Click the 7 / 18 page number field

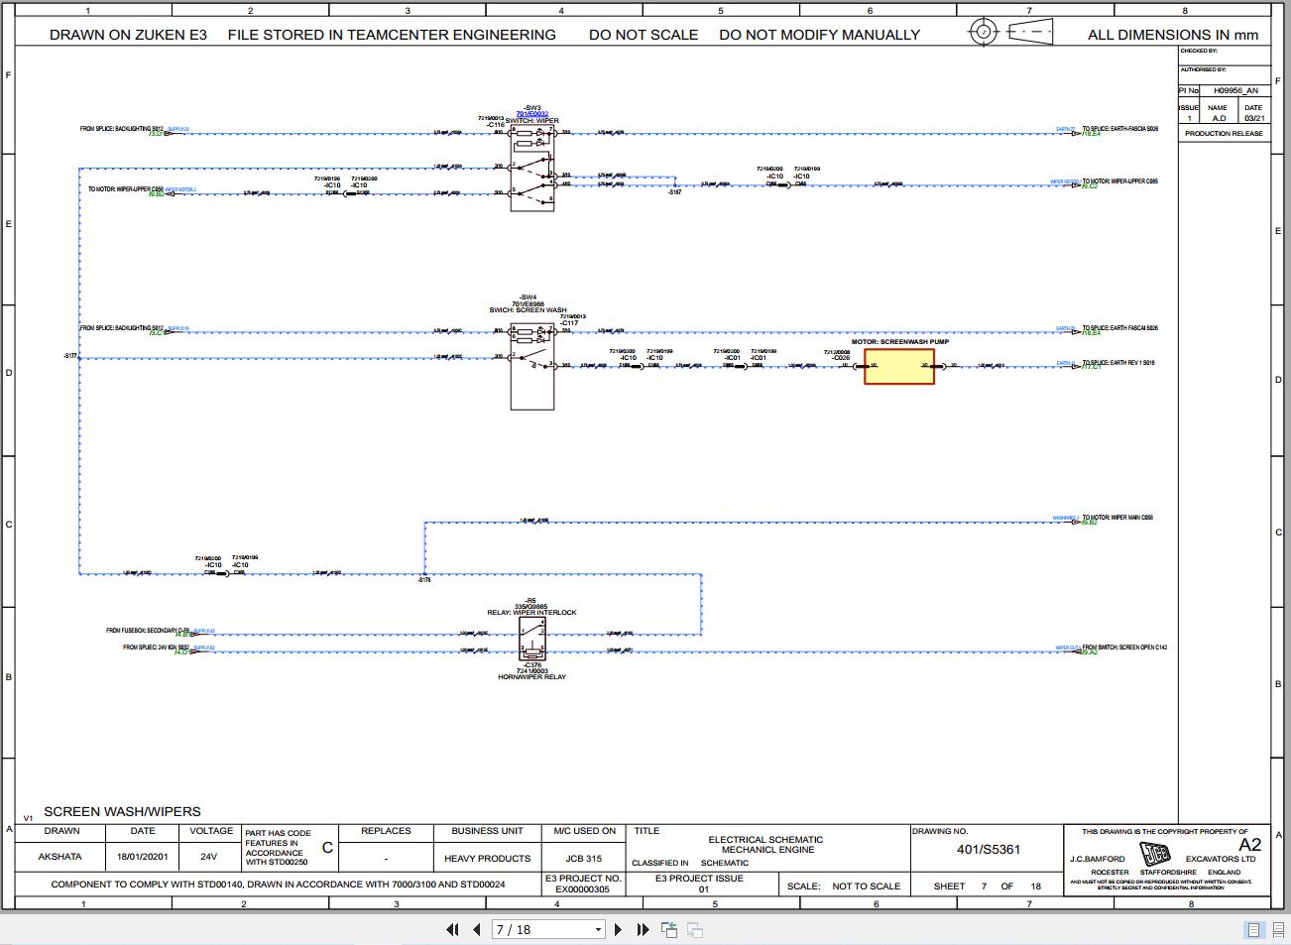(x=541, y=929)
